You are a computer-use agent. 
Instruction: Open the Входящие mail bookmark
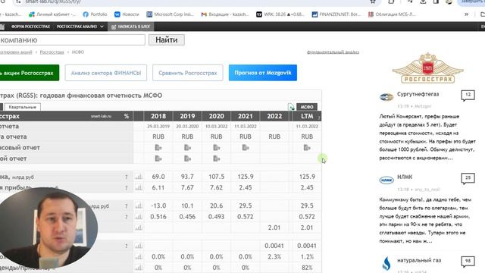[225, 14]
